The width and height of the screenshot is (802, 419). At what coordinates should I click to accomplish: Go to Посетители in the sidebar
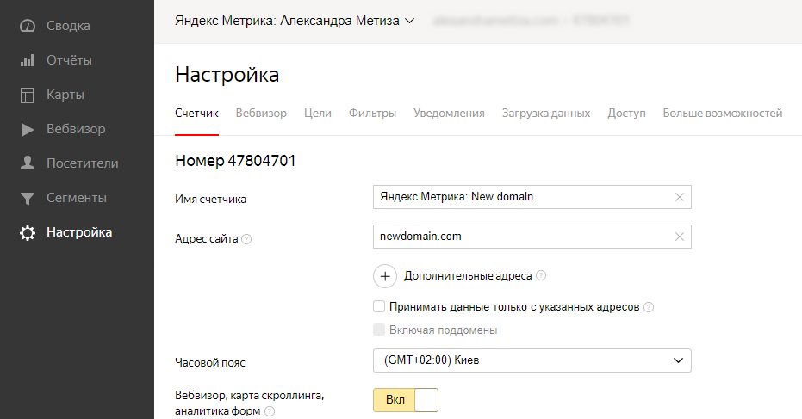pyautogui.click(x=83, y=163)
